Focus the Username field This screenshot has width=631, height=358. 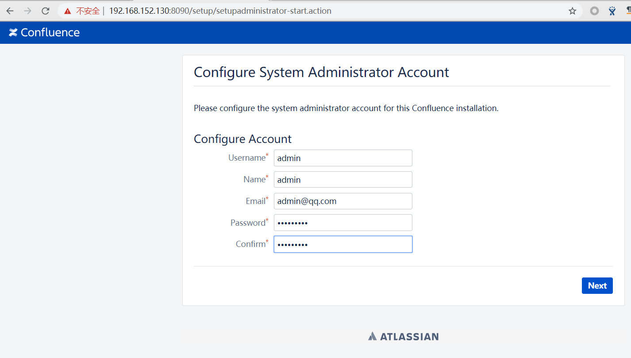pyautogui.click(x=343, y=158)
